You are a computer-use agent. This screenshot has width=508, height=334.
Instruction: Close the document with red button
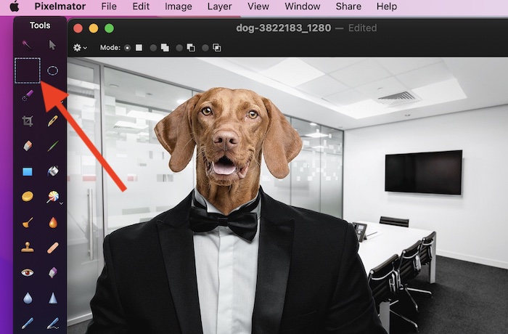pyautogui.click(x=78, y=28)
